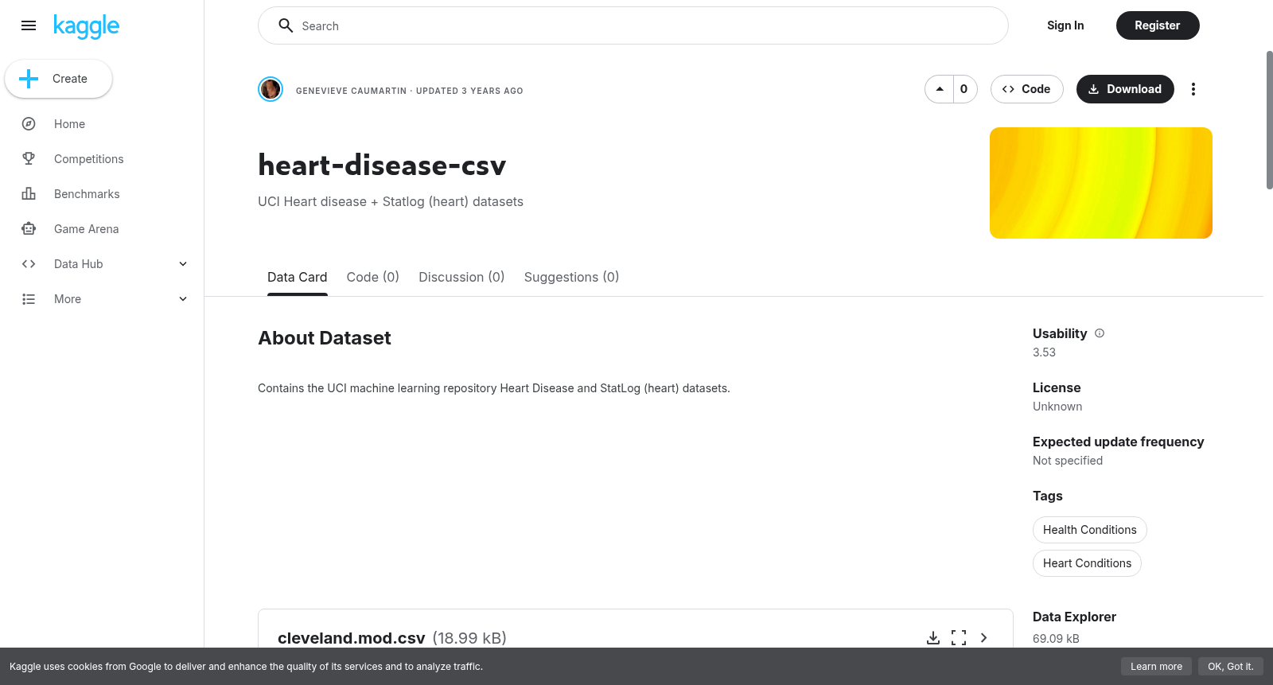Select the Health Conditions tag
1273x685 pixels.
(x=1090, y=530)
